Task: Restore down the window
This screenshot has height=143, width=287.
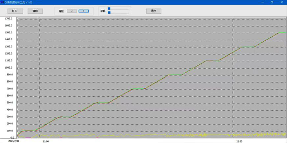Action: click(x=272, y=2)
